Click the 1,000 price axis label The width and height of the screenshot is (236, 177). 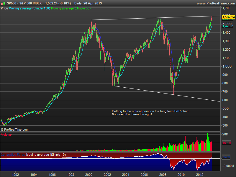pyautogui.click(x=227, y=66)
